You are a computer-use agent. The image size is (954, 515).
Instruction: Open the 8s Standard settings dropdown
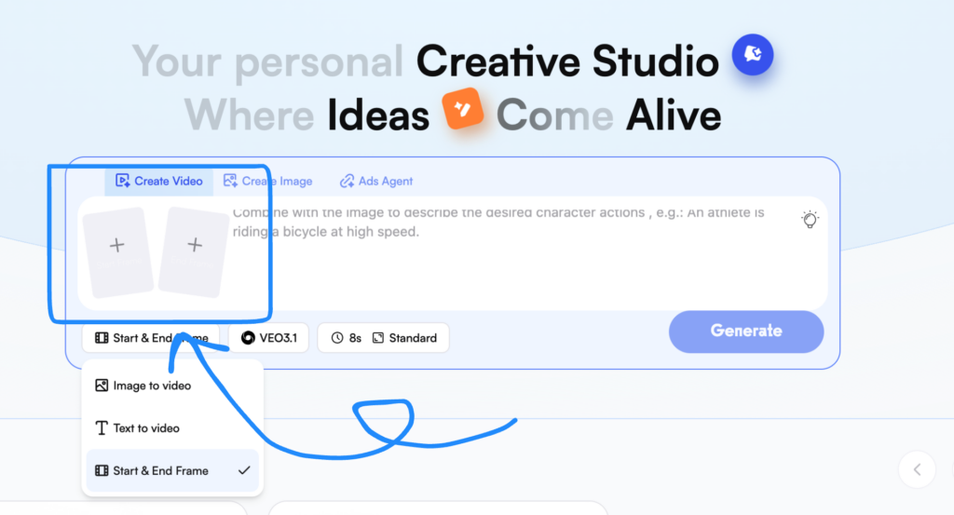click(x=383, y=338)
